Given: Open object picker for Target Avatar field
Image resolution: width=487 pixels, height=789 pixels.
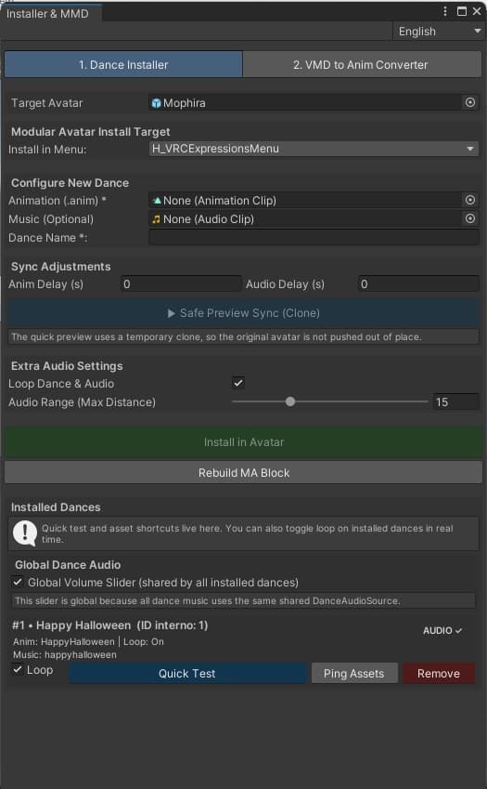Looking at the screenshot, I should point(470,102).
